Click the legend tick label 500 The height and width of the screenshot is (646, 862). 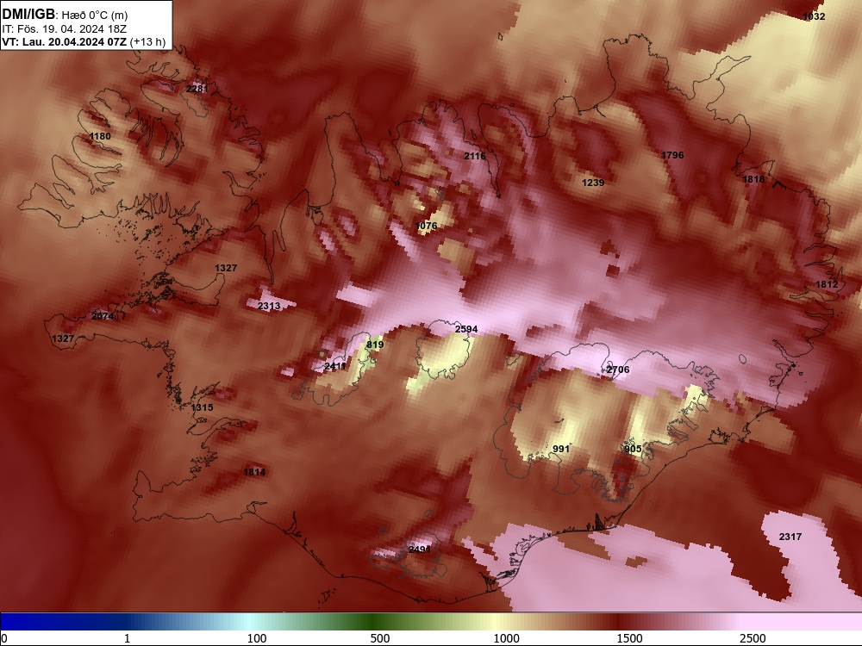(380, 638)
